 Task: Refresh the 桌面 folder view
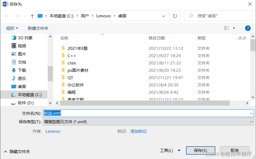point(175,16)
